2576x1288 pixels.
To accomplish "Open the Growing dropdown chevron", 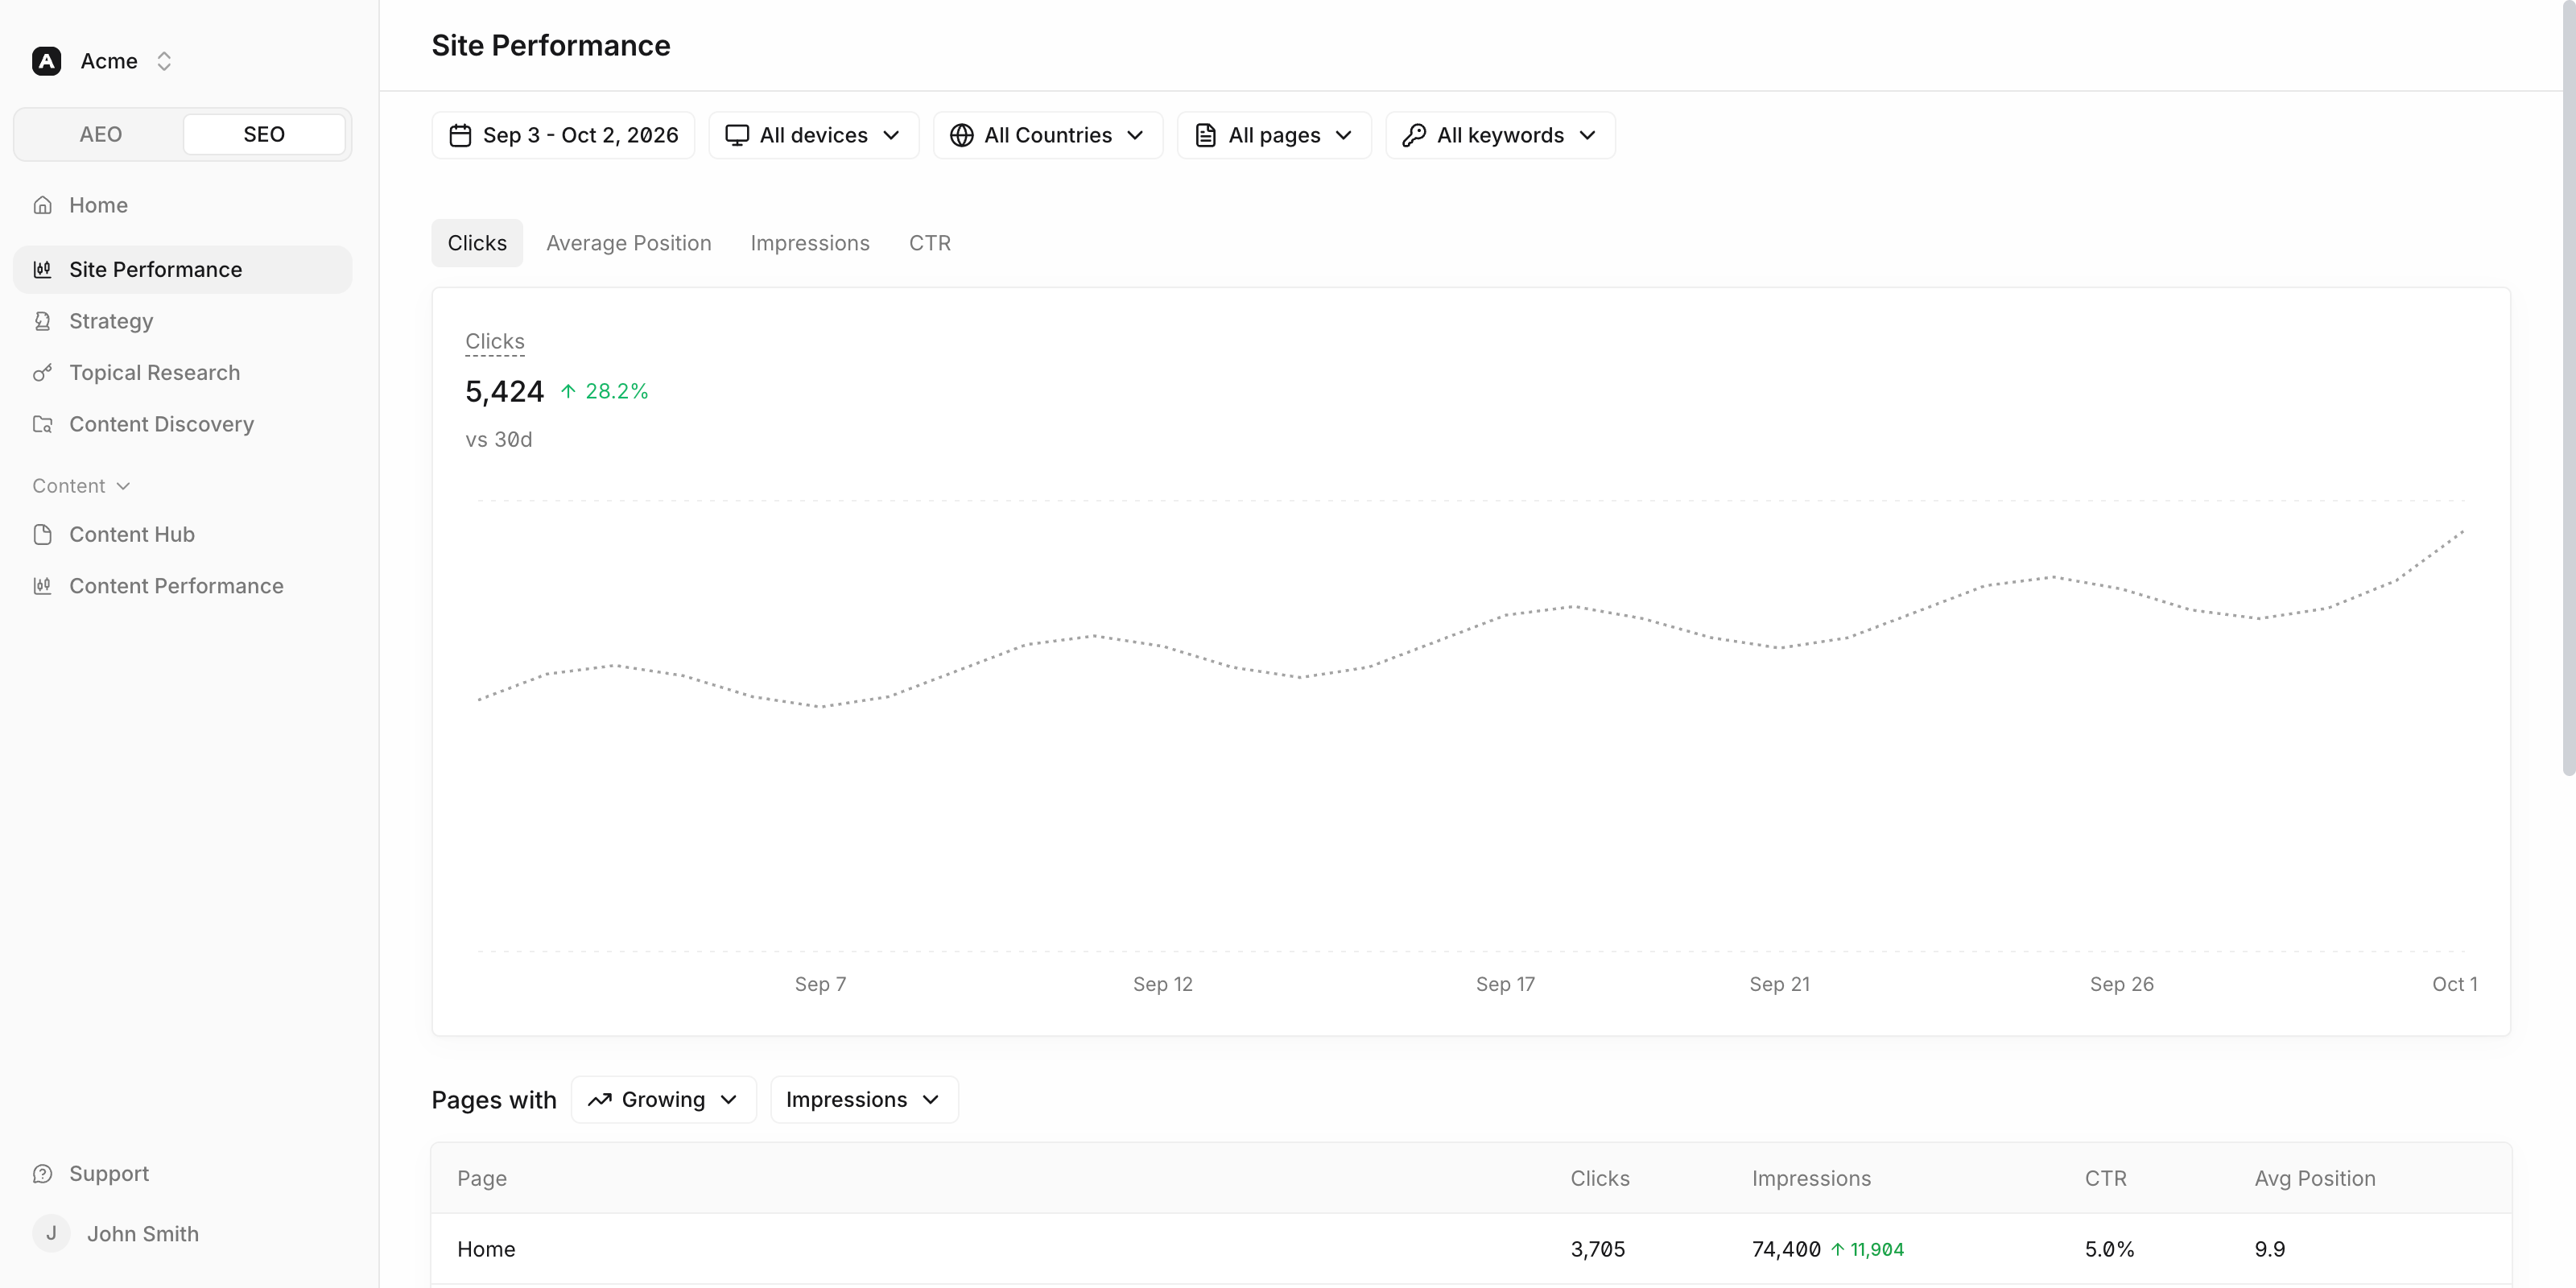I will pos(729,1100).
